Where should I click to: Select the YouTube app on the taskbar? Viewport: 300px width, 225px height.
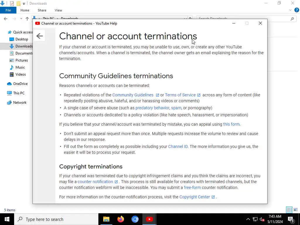point(149,219)
